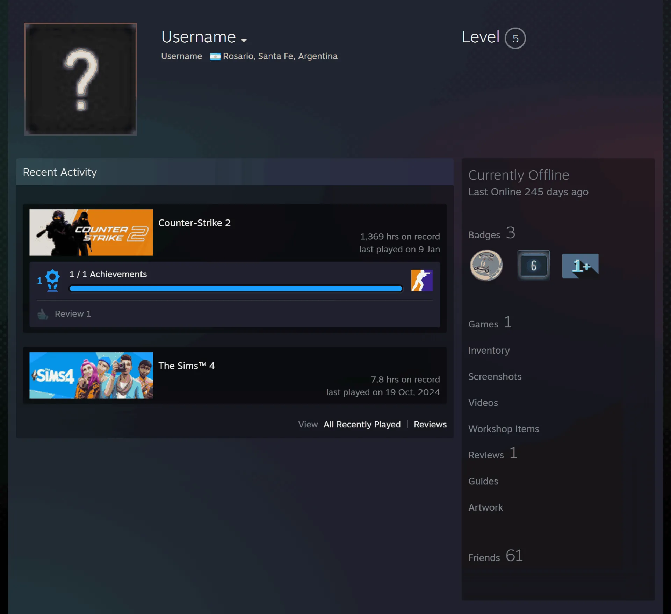Open the profile avatar image
Image resolution: width=671 pixels, height=614 pixels.
coord(80,79)
